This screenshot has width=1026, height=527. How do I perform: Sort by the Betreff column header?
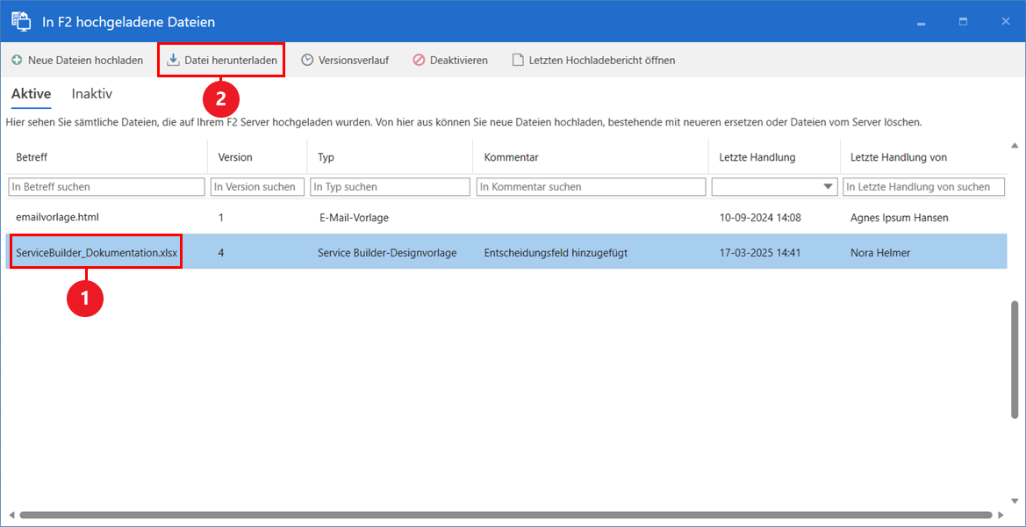[x=32, y=156]
